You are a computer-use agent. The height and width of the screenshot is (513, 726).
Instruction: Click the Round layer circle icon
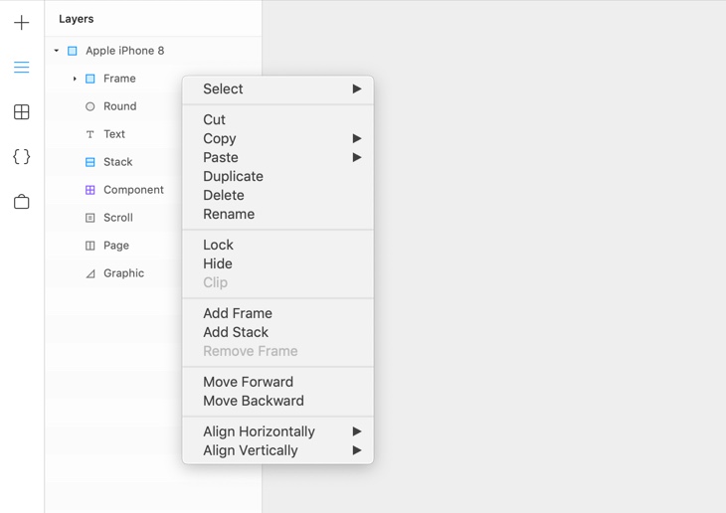90,106
